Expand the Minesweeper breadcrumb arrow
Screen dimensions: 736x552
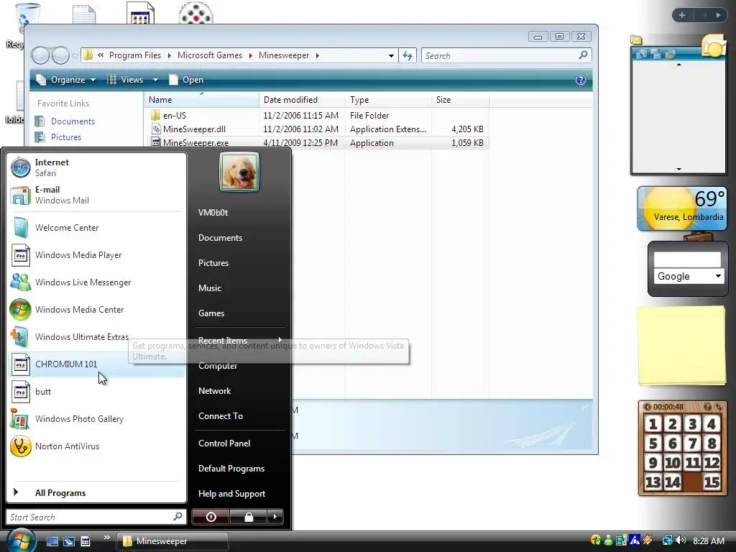[318, 55]
